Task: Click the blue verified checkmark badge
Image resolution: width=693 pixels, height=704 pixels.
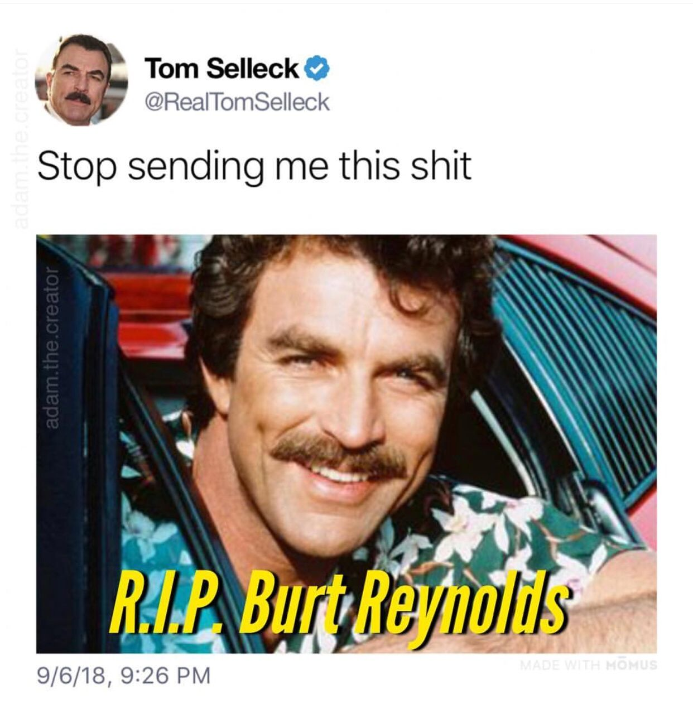Action: point(319,69)
